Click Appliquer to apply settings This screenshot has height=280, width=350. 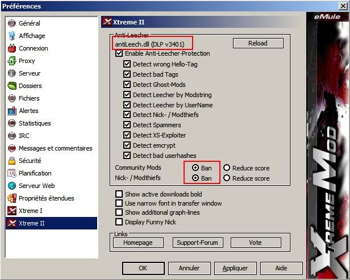[x=235, y=268]
